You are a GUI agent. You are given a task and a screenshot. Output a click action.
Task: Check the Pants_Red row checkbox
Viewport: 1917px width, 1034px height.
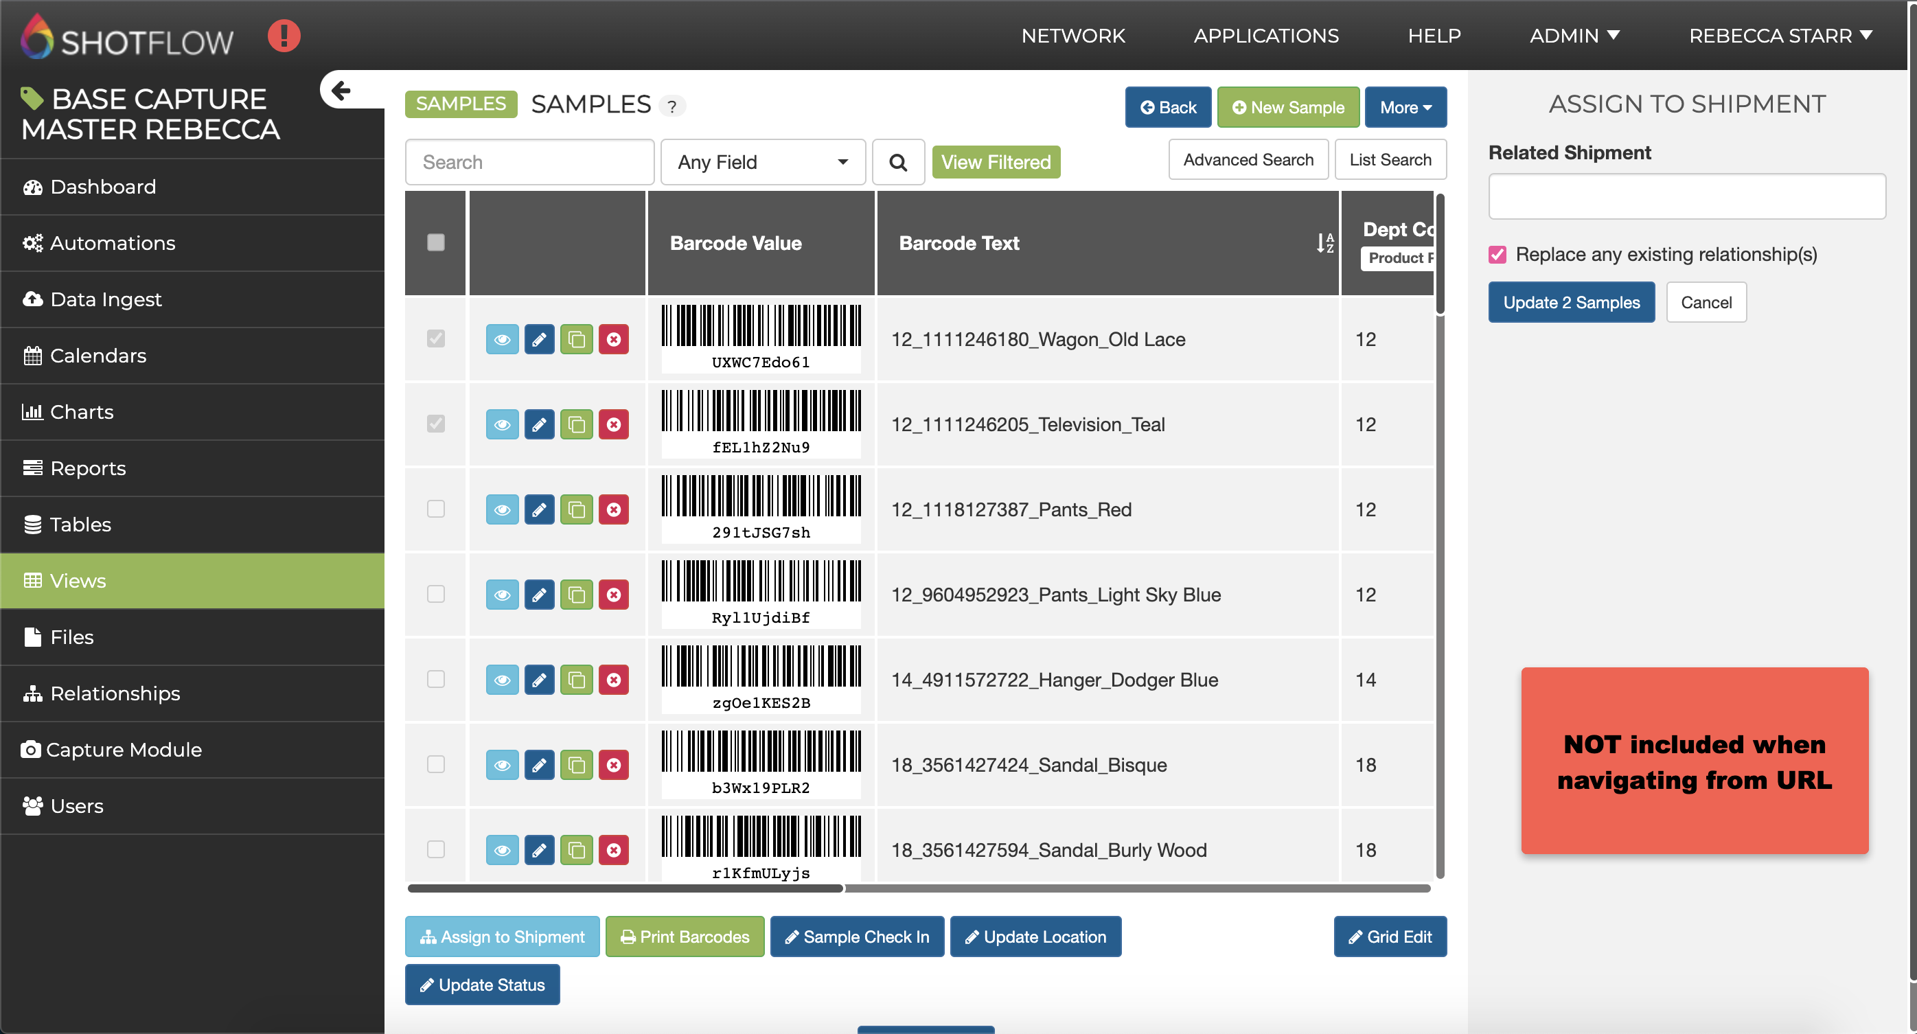click(435, 509)
